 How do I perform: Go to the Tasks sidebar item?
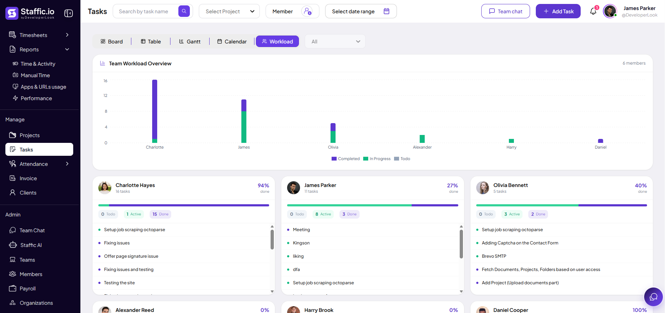pos(39,149)
